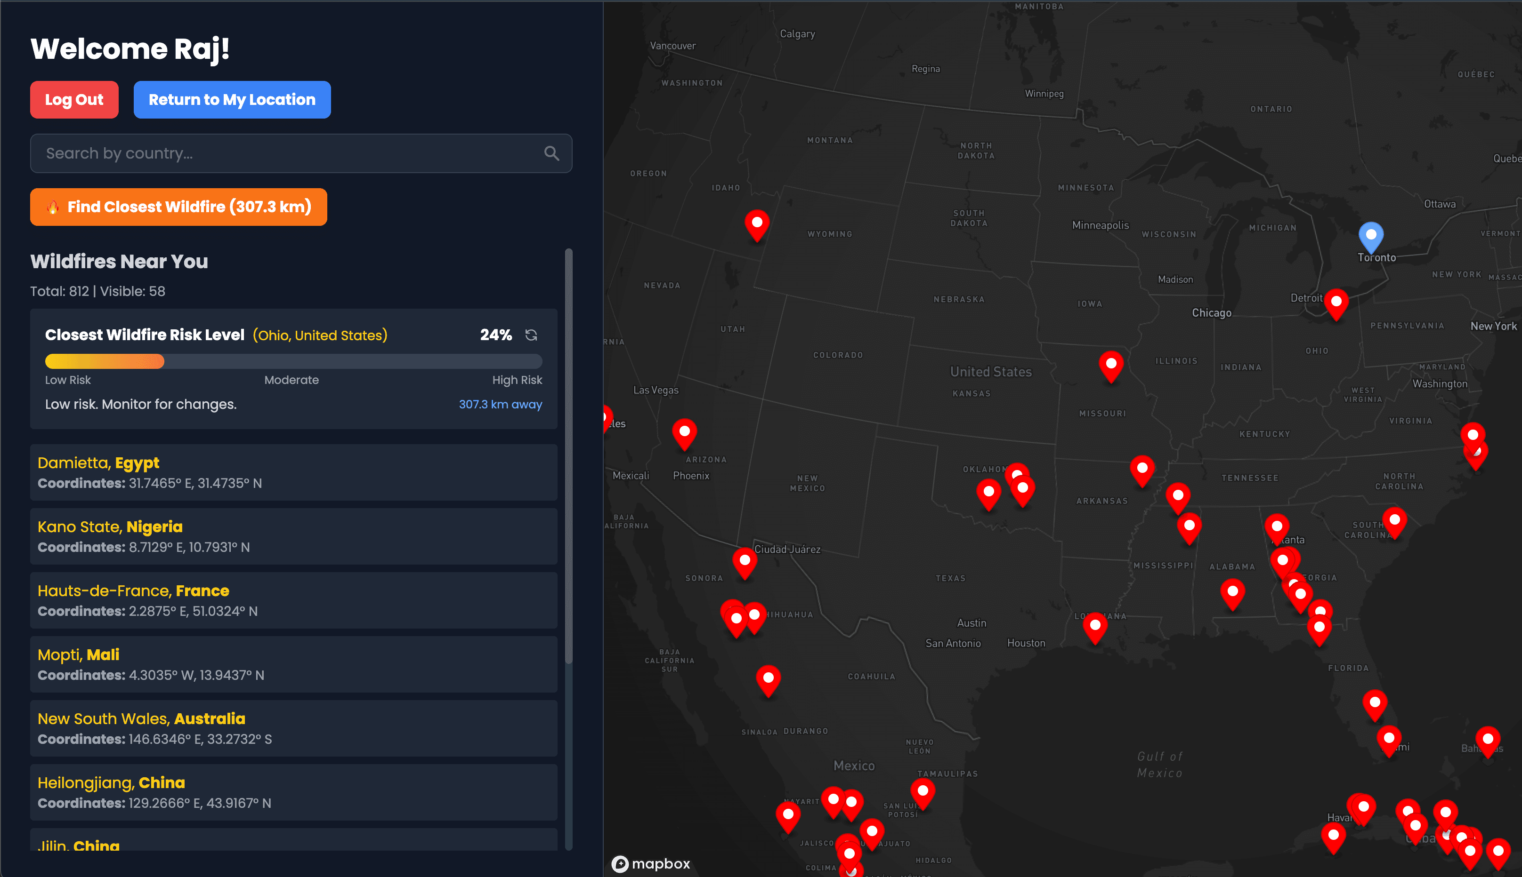Click the search magnifier icon
The image size is (1522, 877).
click(551, 153)
